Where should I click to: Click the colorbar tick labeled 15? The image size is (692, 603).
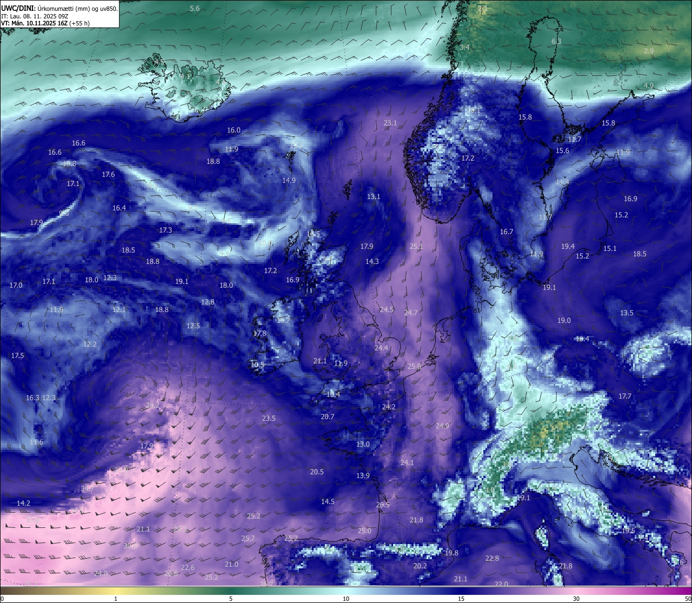461,599
